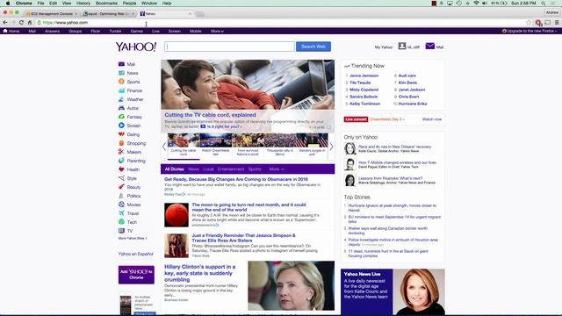Open the Screen sidebar icon

coord(121,126)
